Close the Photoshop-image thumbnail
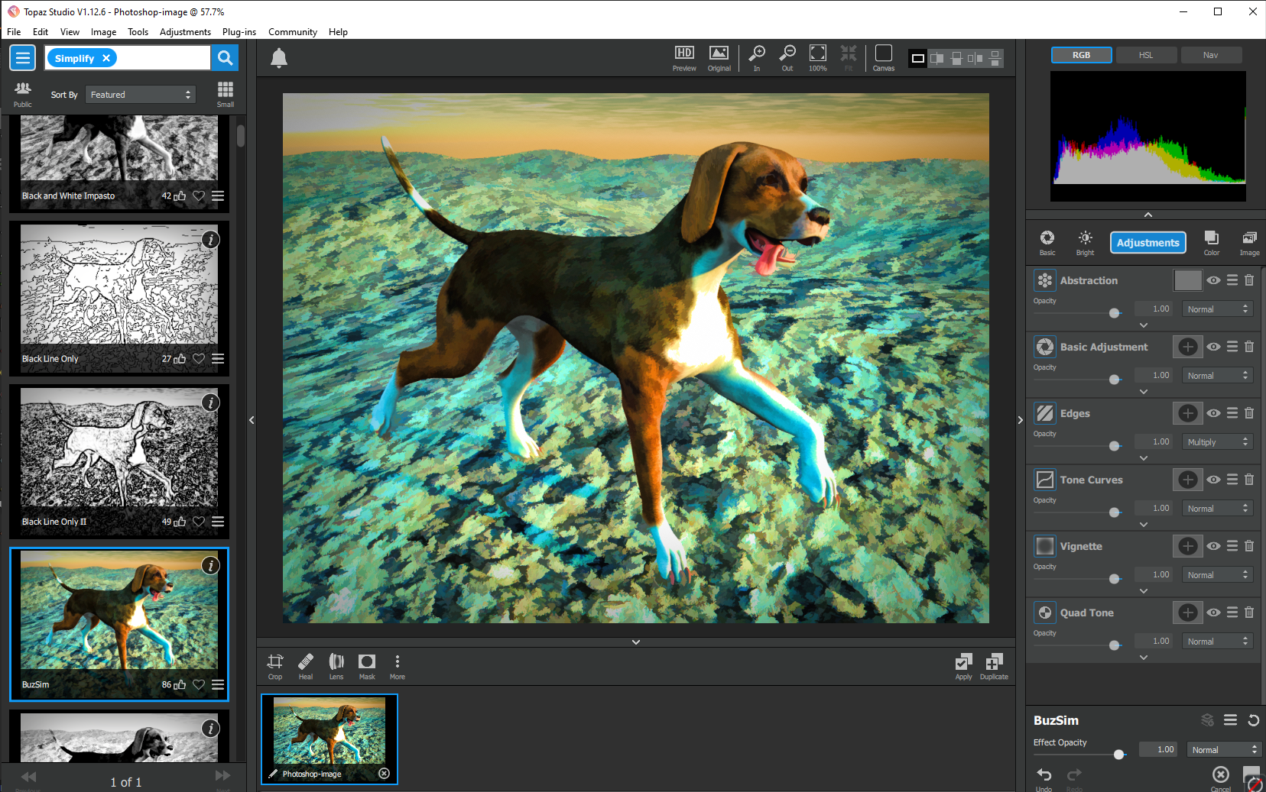Screen dimensions: 1266x792 coord(385,774)
